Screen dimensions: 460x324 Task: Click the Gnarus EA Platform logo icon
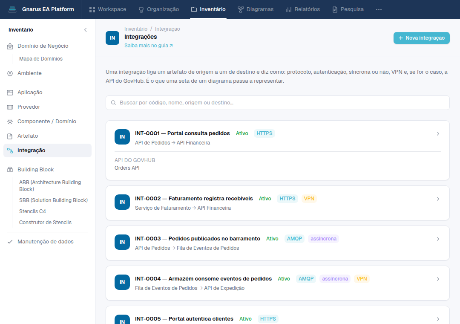12,9
